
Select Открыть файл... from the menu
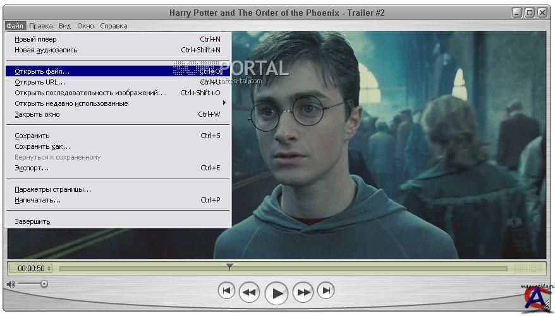[42, 71]
